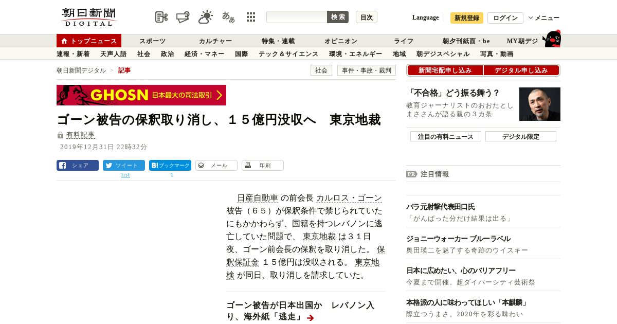Screen dimensions: 617x324
Task: Open the 特集・連載 navigation tab
Action: pos(278,41)
